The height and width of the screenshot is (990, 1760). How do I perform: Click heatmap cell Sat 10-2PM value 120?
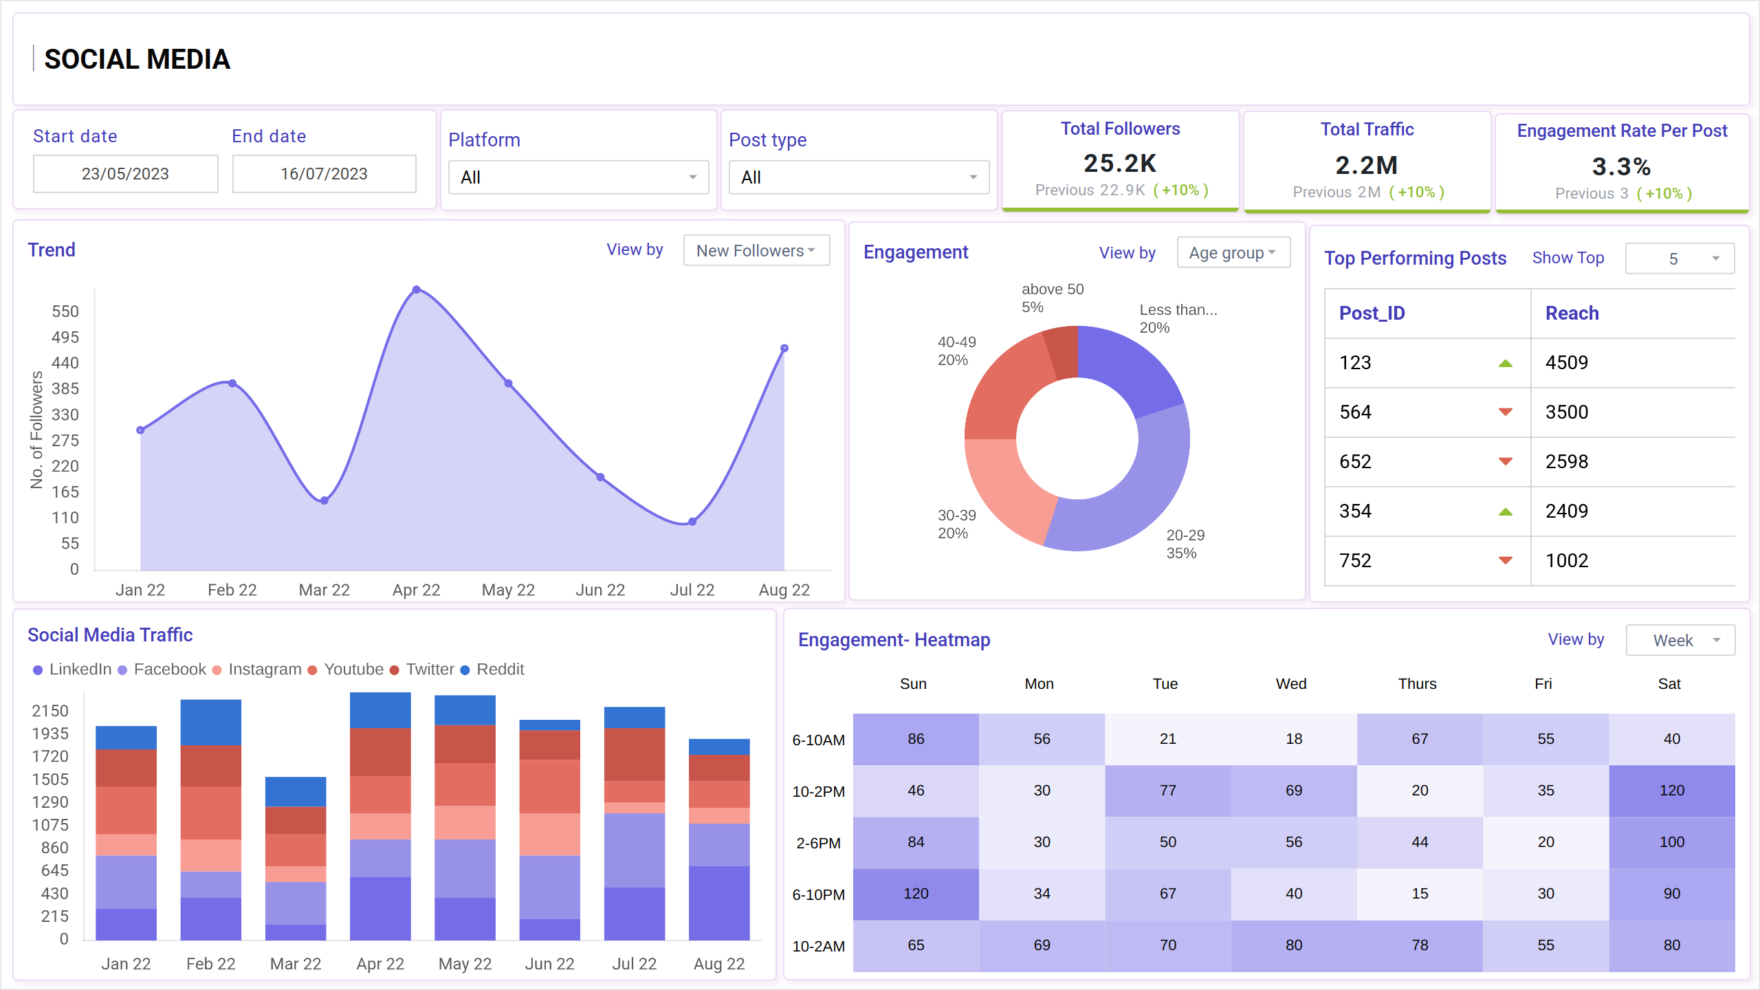coord(1671,791)
